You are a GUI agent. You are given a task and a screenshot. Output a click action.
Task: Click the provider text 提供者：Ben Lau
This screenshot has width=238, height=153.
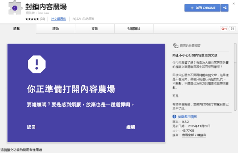[37, 13]
